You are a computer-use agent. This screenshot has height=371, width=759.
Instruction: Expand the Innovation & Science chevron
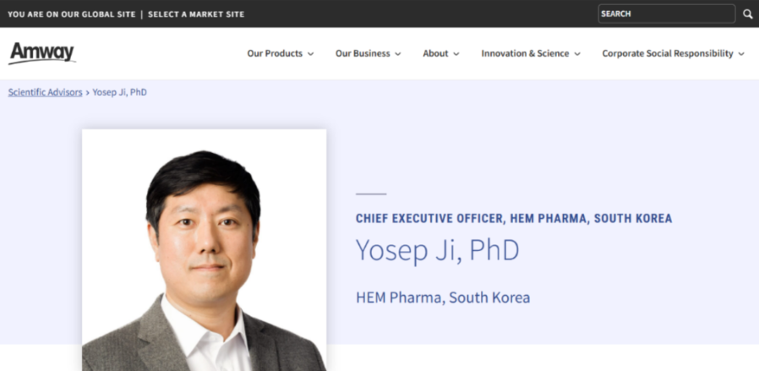577,54
